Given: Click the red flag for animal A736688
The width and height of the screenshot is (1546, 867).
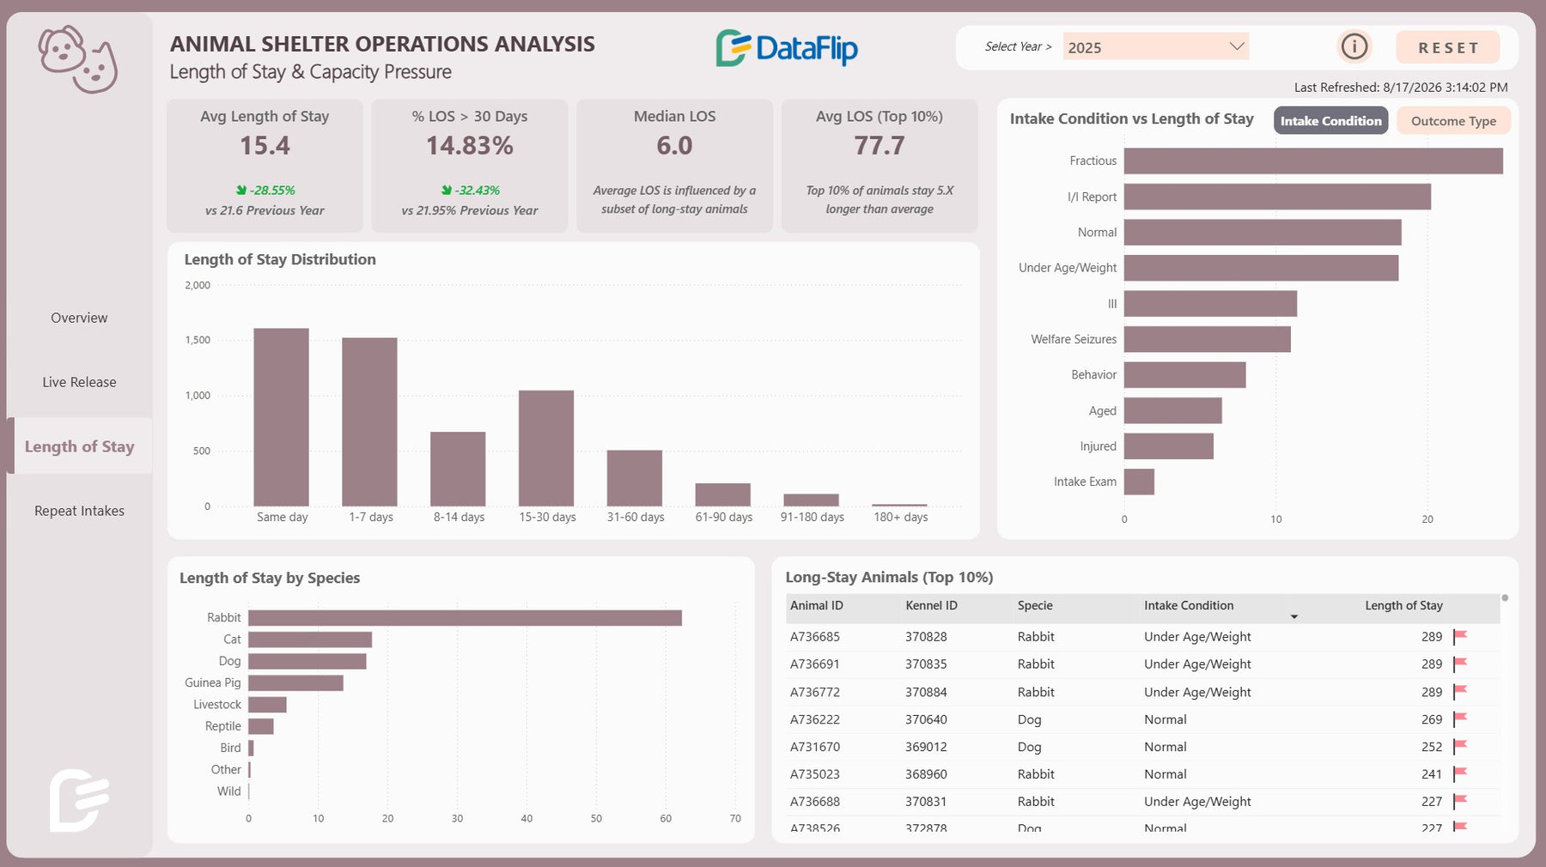Looking at the screenshot, I should click(x=1460, y=802).
